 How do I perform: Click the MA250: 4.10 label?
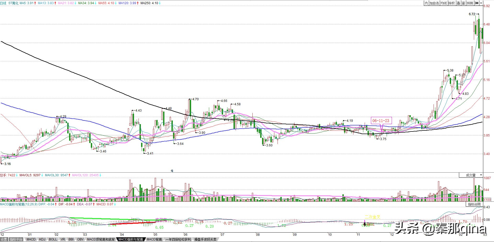point(149,3)
